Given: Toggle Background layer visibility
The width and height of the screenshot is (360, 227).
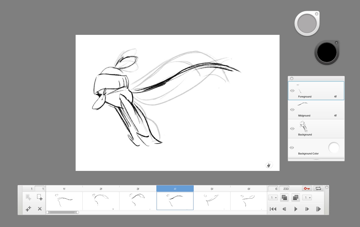Looking at the screenshot, I should (x=292, y=129).
